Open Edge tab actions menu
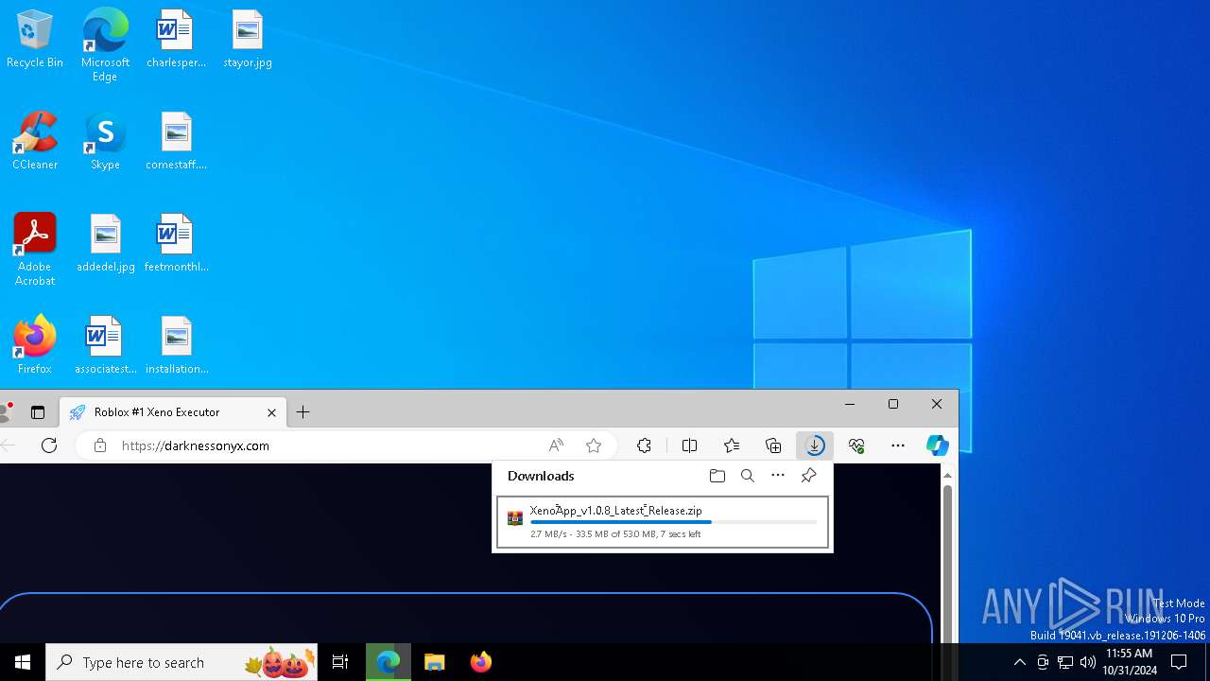Screen dimensions: 1210x681 tap(38, 412)
